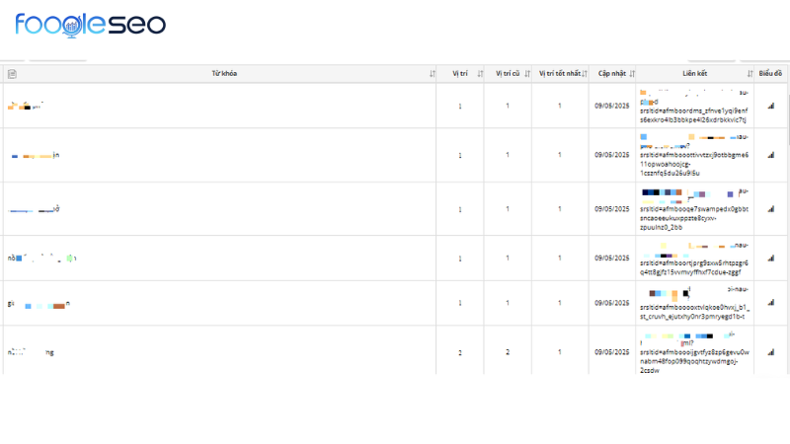Open the chart icon for the fifth keyword row

pos(771,304)
